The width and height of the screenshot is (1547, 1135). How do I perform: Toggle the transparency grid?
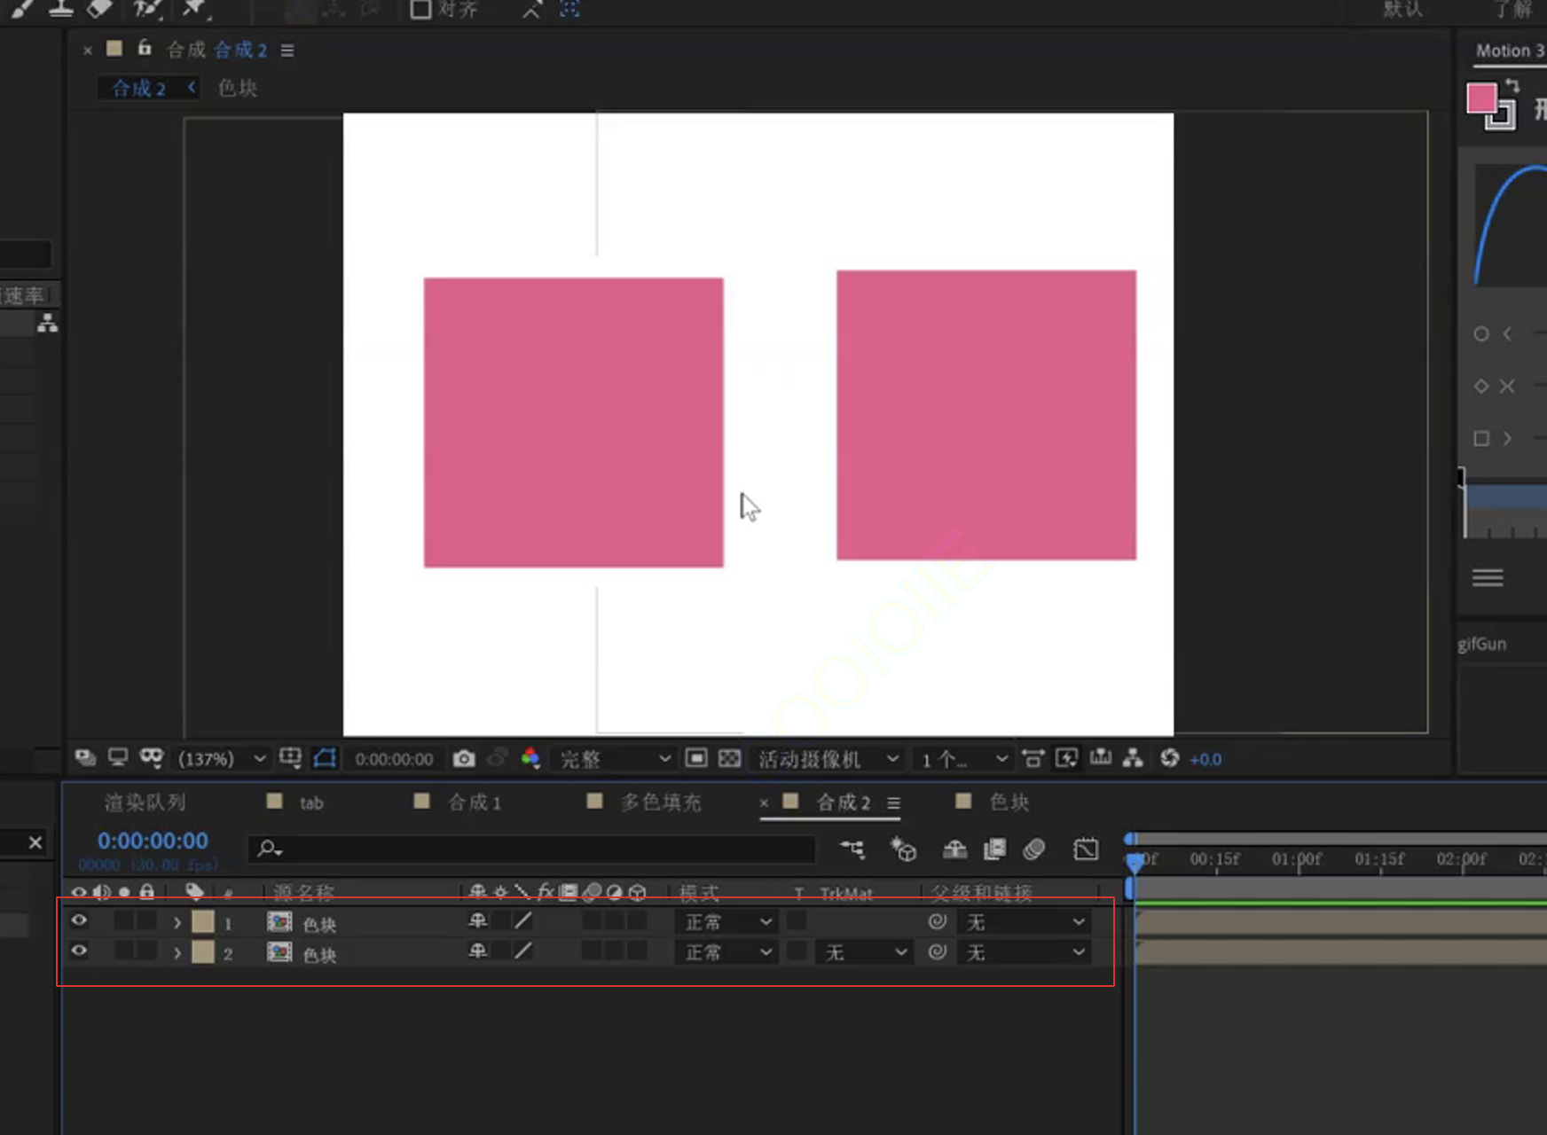[729, 758]
